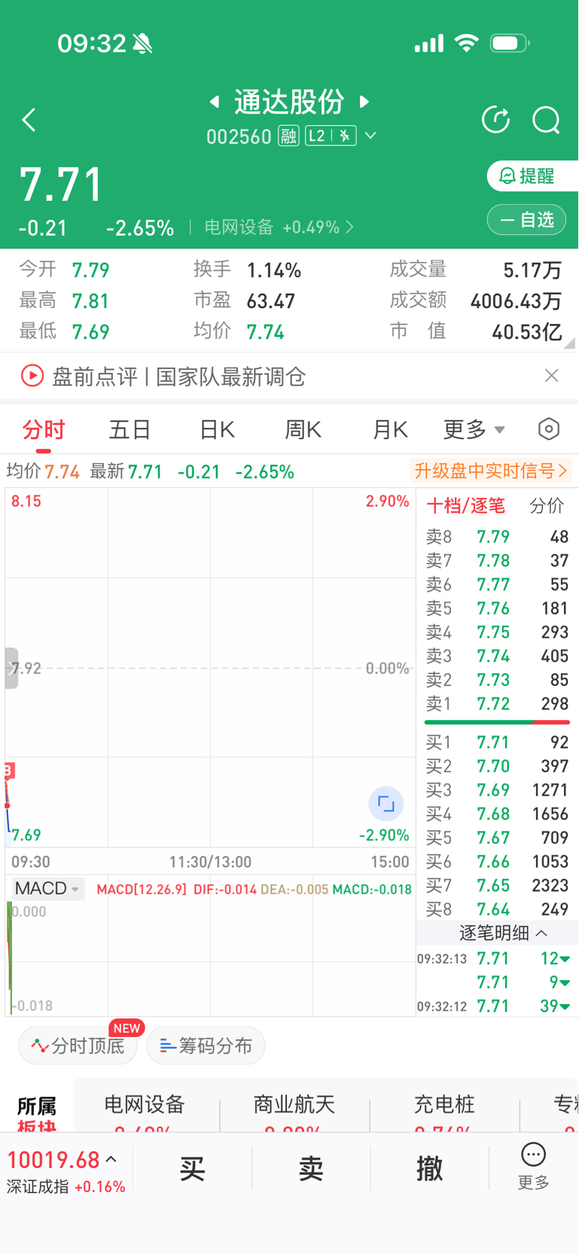
Task: Expand stock code dropdown arrow
Action: pos(370,136)
